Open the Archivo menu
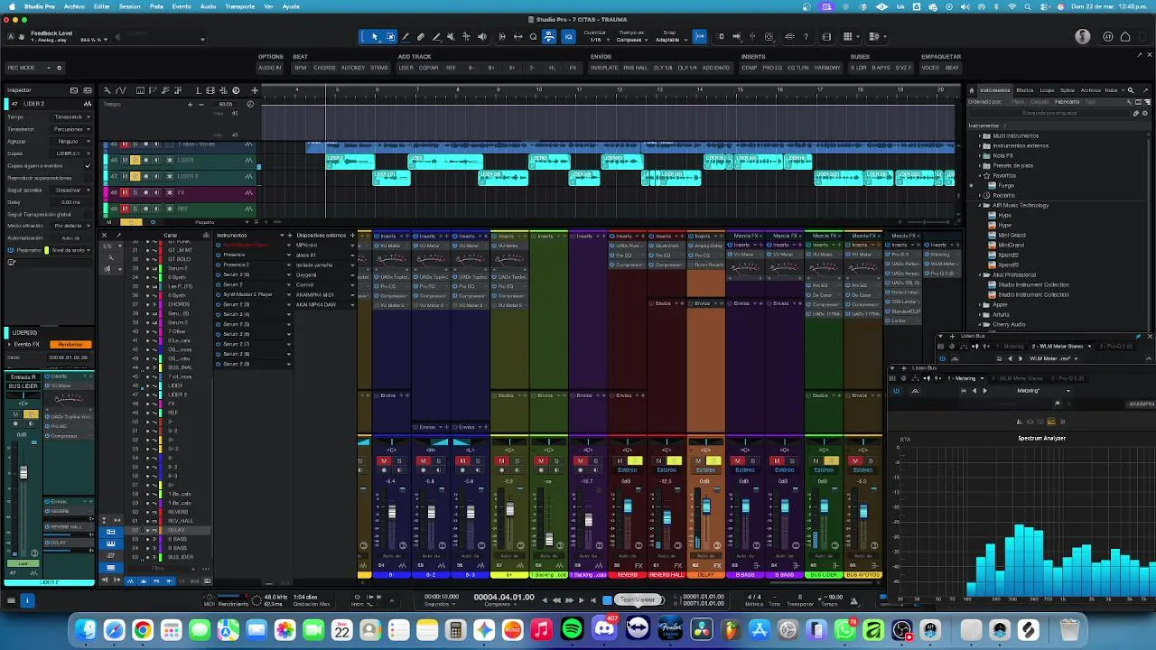 click(75, 6)
